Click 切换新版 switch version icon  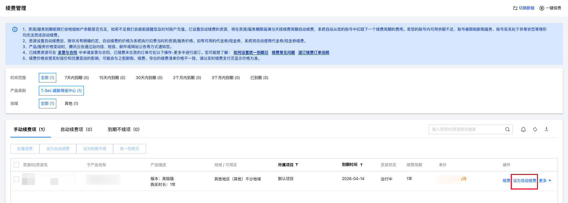[515, 8]
